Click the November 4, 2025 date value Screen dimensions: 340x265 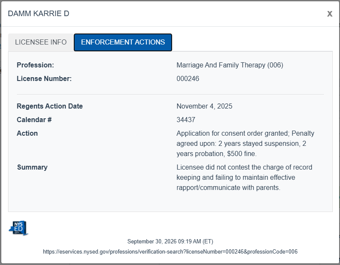(x=204, y=106)
